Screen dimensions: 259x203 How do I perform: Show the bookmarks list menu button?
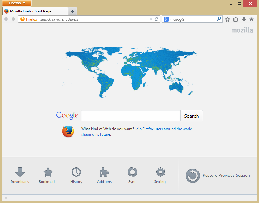(236, 19)
